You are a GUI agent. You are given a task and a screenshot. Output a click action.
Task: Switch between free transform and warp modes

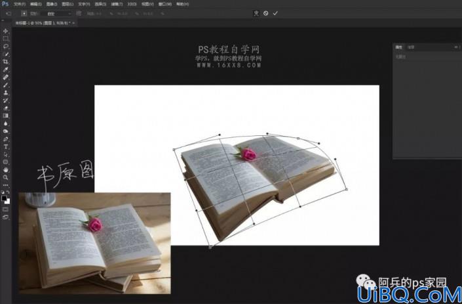(x=256, y=13)
